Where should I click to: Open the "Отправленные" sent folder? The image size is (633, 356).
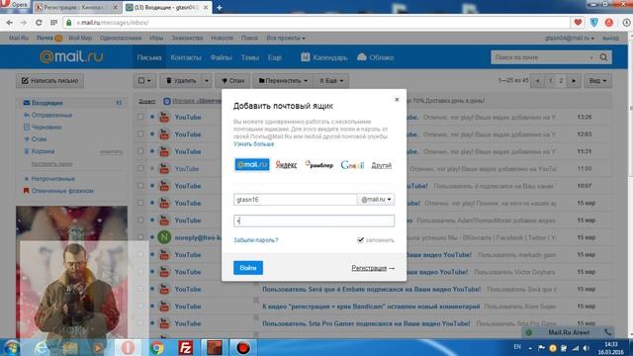tap(51, 115)
